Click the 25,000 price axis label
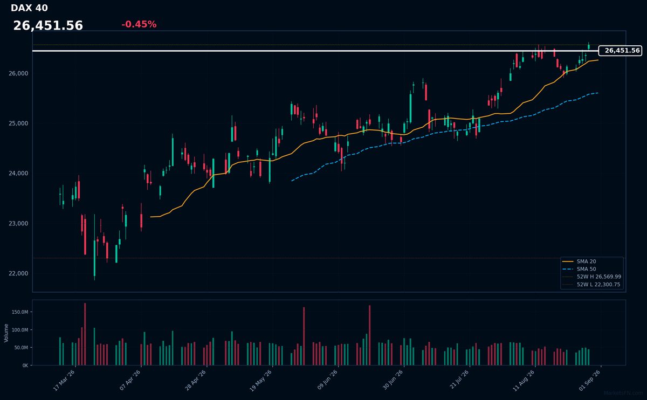 19,123
